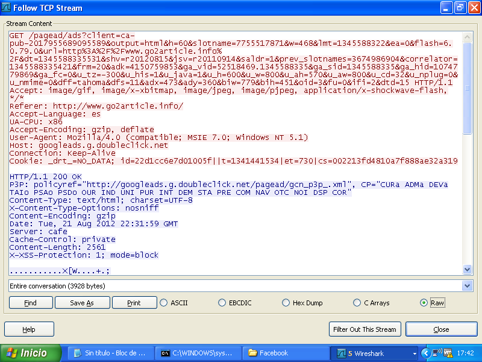Select the Raw radio button
Viewport: 482px width, 362px height.
[424, 303]
